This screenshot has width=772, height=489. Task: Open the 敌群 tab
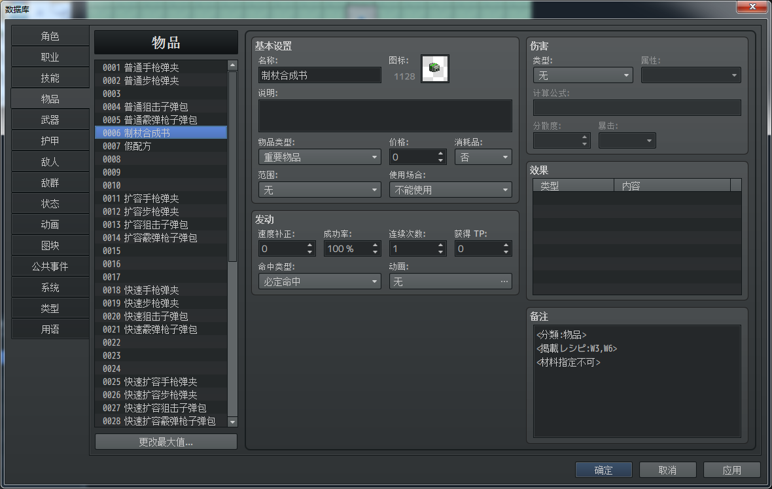[50, 183]
